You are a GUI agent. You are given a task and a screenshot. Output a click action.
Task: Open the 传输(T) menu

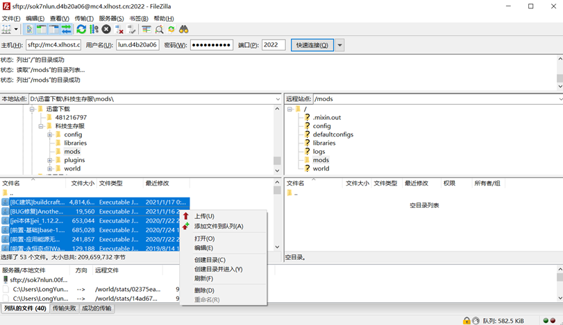[x=84, y=18]
